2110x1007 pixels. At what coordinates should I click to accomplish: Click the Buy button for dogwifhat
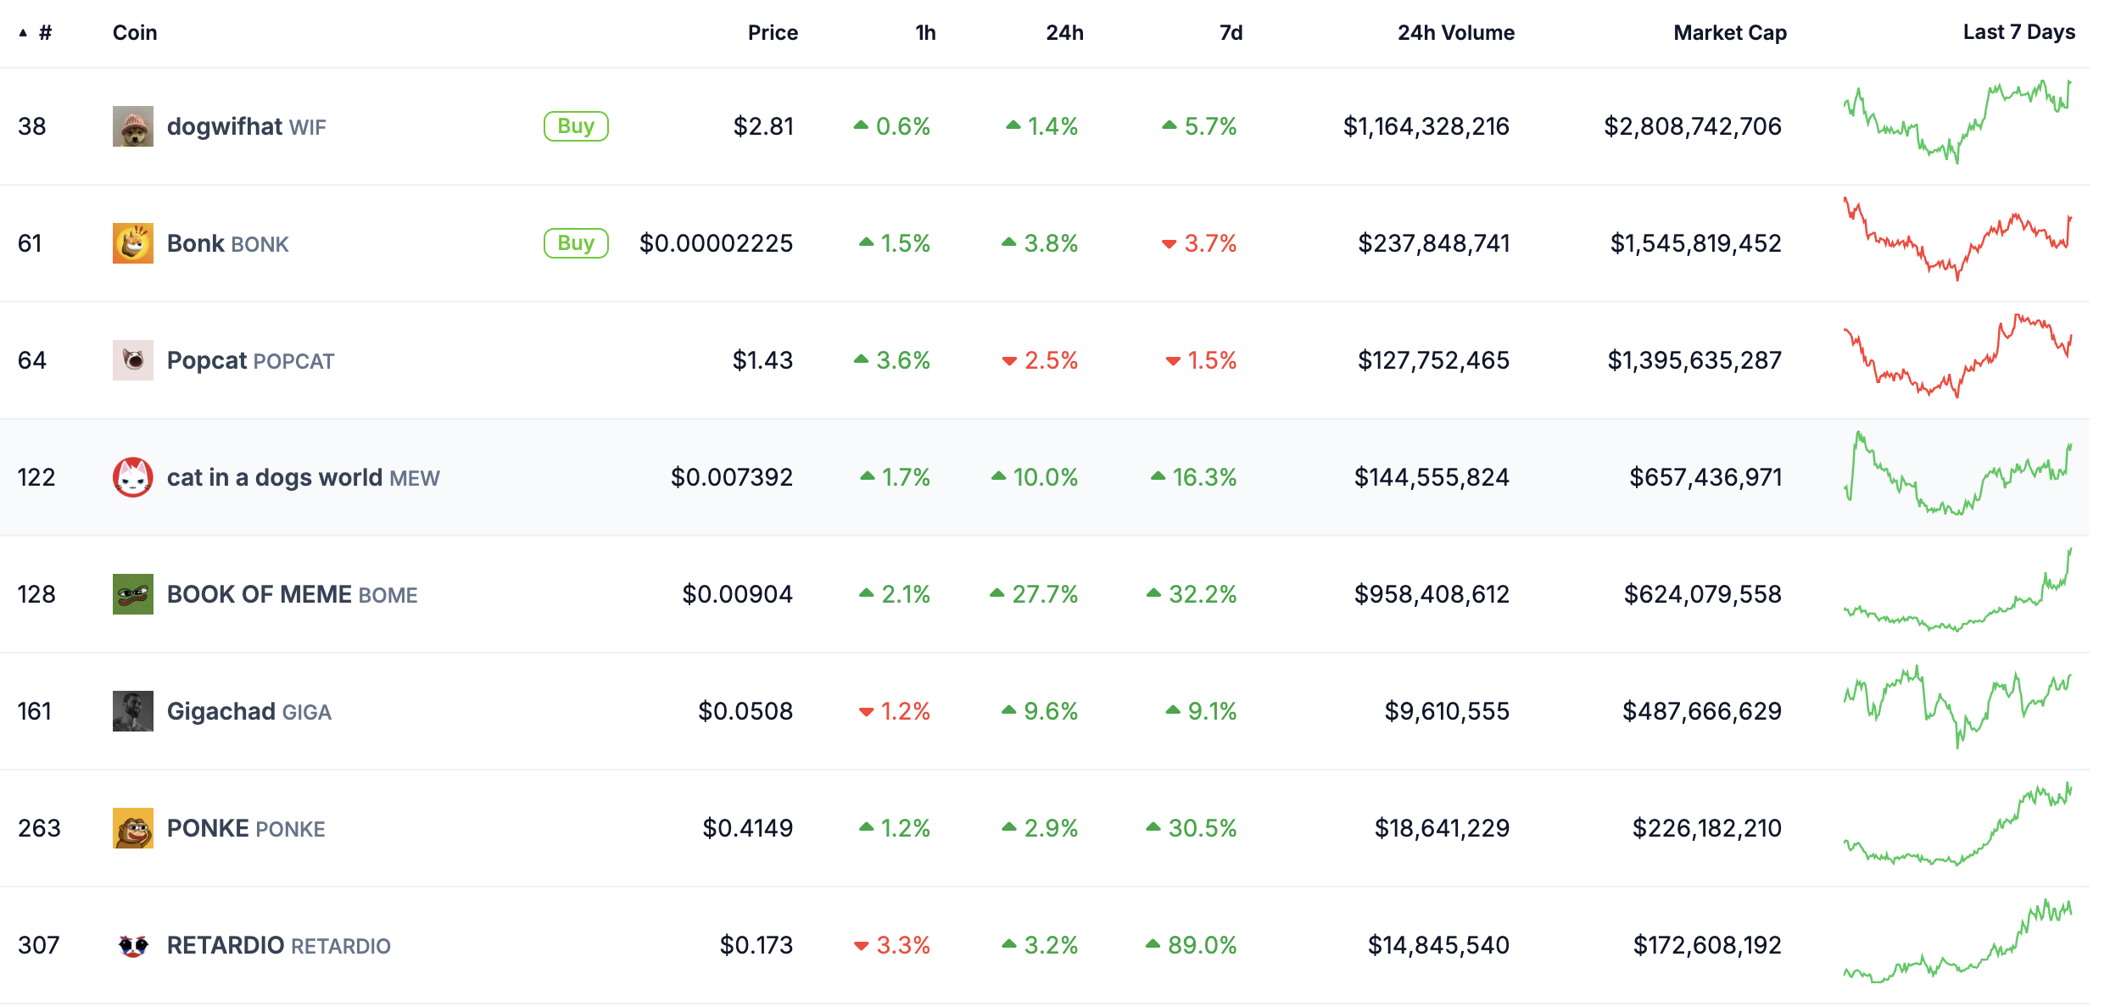[576, 125]
